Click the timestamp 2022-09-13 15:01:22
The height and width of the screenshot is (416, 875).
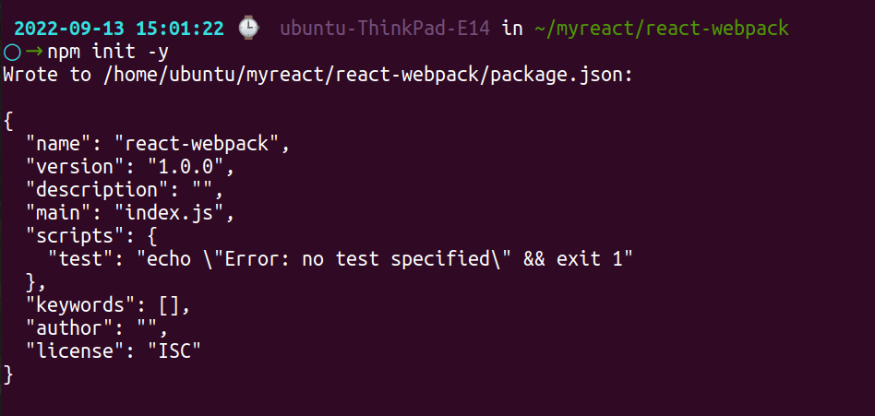(119, 29)
